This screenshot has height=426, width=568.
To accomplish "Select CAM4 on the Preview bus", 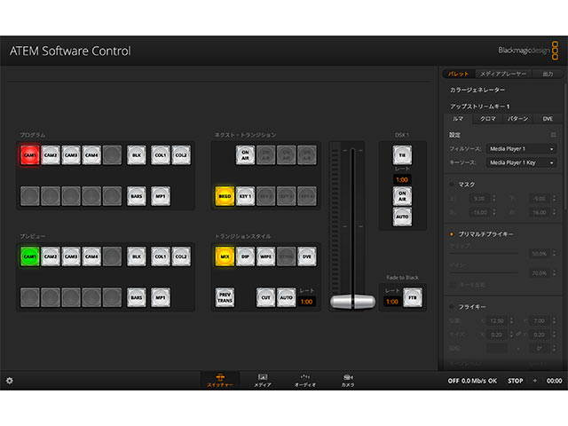I will [x=91, y=256].
